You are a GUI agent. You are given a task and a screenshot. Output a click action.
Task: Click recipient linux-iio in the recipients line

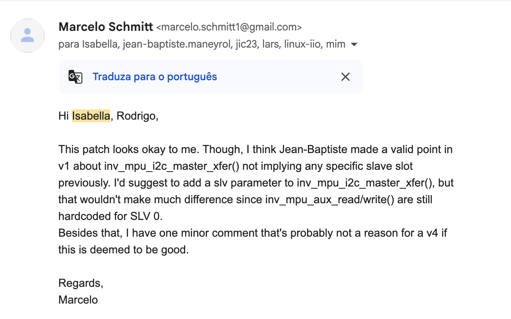[303, 44]
